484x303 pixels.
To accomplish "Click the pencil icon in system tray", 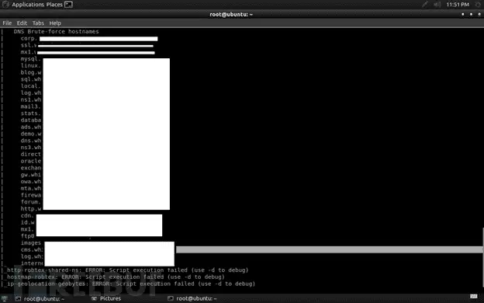I will pos(425,5).
